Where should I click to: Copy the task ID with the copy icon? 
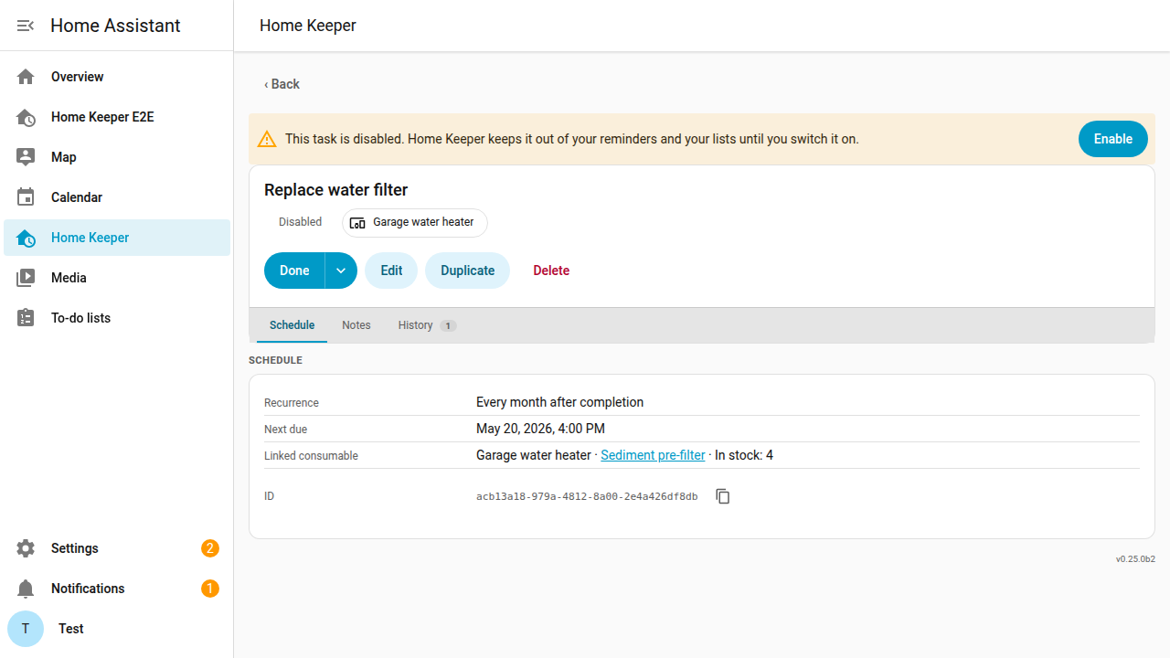[723, 496]
